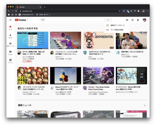Open the Donkey Kong crowd thumbnail
The width and height of the screenshot is (156, 126).
(x=33, y=76)
